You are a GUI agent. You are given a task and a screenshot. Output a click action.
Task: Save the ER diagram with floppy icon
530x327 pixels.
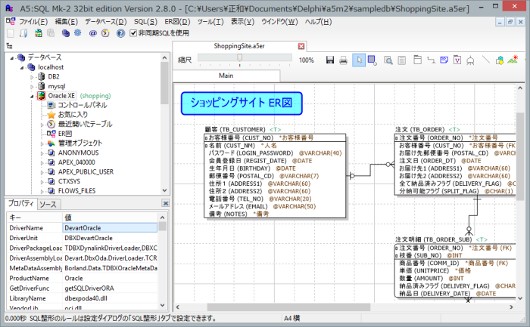point(330,60)
